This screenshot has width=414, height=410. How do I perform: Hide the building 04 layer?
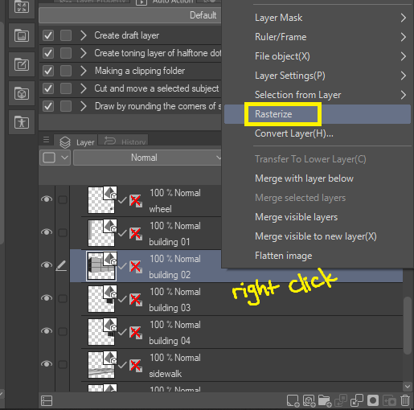(x=47, y=331)
